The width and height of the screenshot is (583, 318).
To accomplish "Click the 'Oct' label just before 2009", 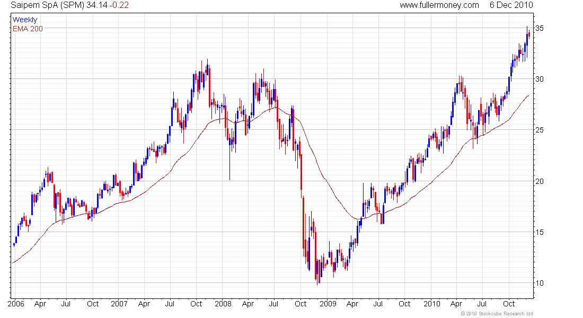I will [x=301, y=304].
